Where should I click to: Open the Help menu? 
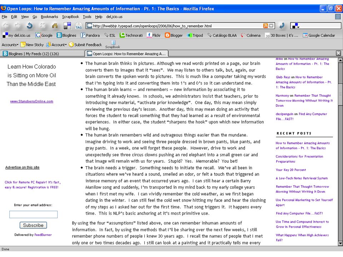tap(99, 17)
